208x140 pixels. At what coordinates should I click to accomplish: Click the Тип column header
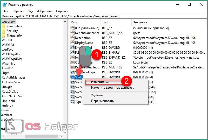click(105, 22)
